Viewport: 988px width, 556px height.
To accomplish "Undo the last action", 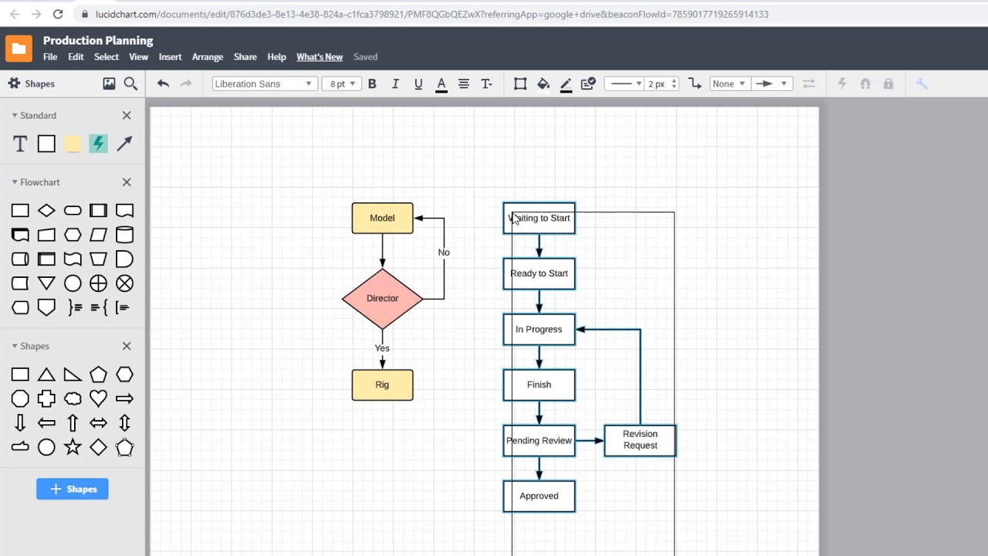I will [x=163, y=83].
